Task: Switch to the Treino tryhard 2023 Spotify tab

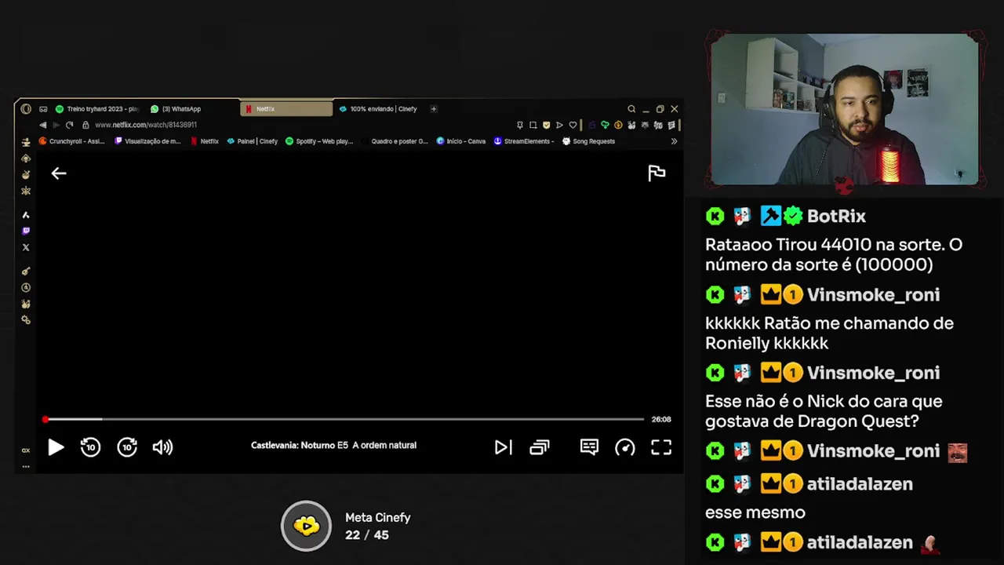Action: 97,109
